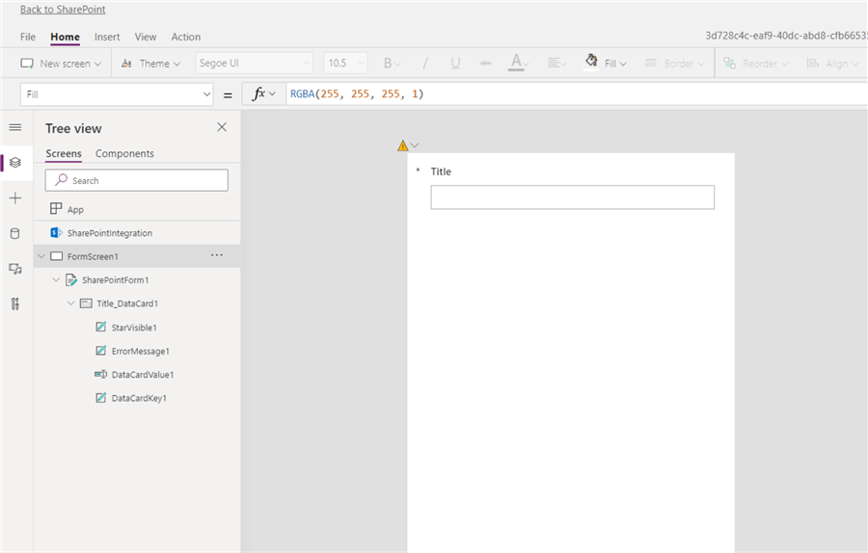Open the Fill color dropdown
This screenshot has height=553, width=868.
(x=607, y=63)
